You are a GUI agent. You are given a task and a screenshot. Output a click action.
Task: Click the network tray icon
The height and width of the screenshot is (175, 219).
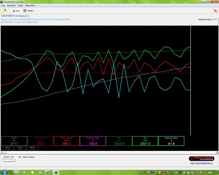click(x=197, y=173)
